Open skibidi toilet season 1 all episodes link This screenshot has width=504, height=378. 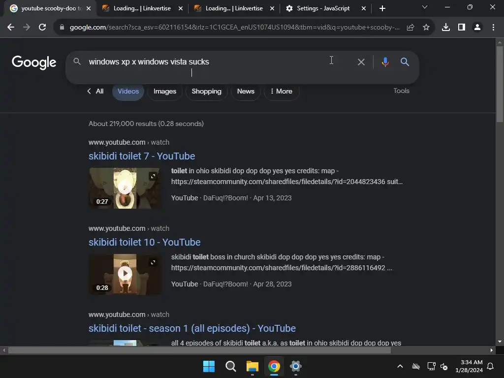192,328
